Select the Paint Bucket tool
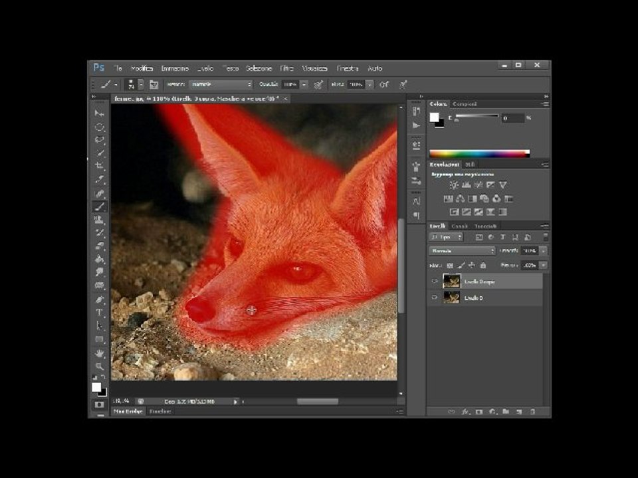The width and height of the screenshot is (638, 478). pos(99,259)
